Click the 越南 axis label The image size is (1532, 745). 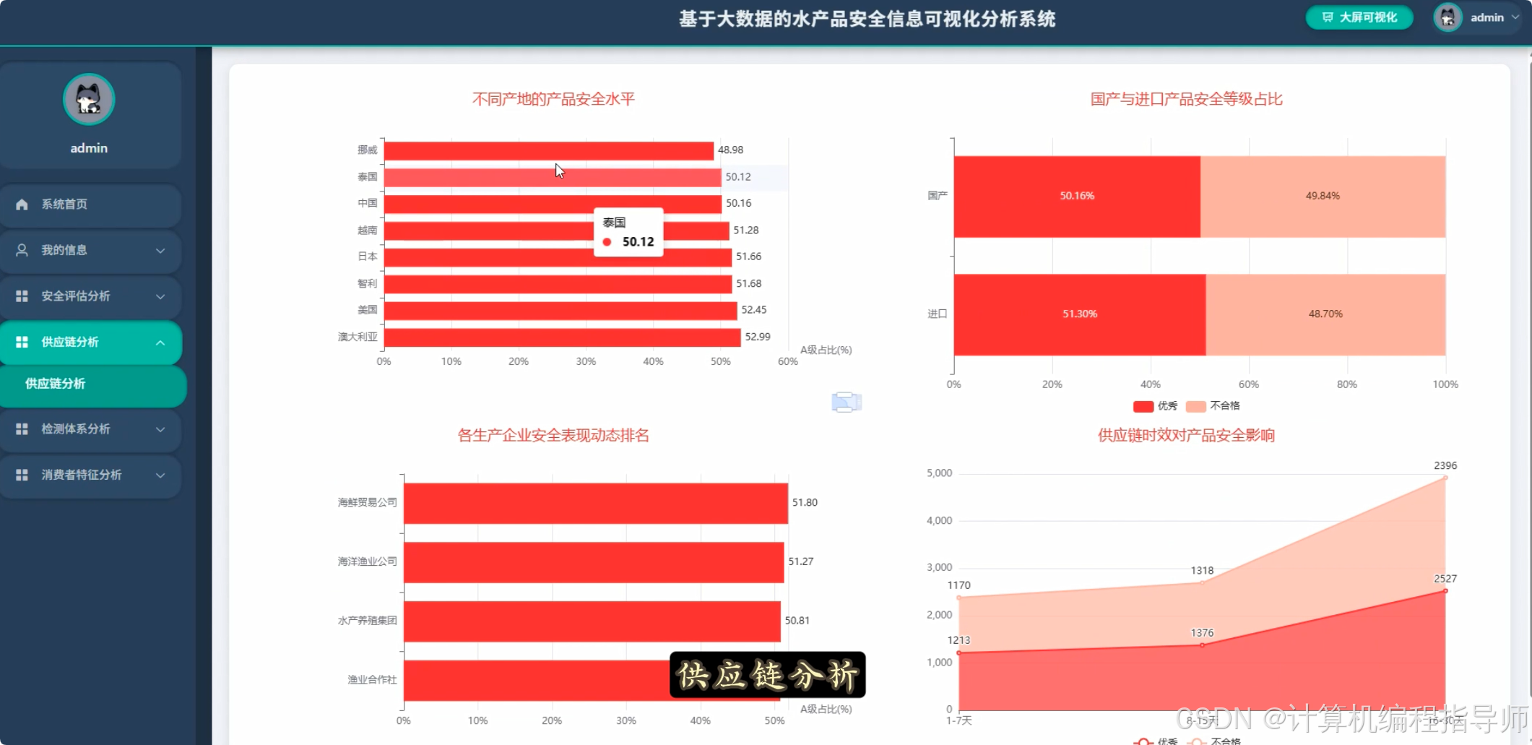coord(368,231)
